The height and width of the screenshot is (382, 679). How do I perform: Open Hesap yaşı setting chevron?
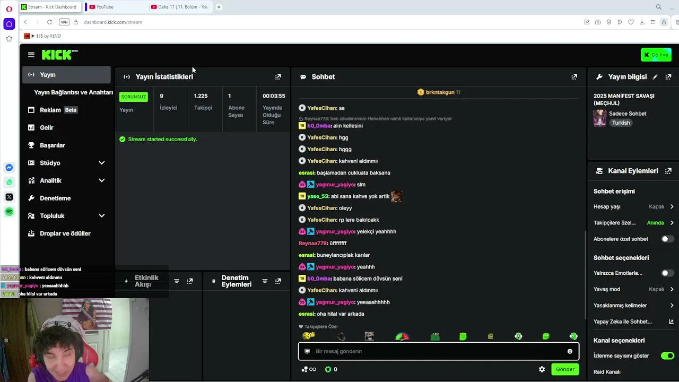(x=672, y=206)
